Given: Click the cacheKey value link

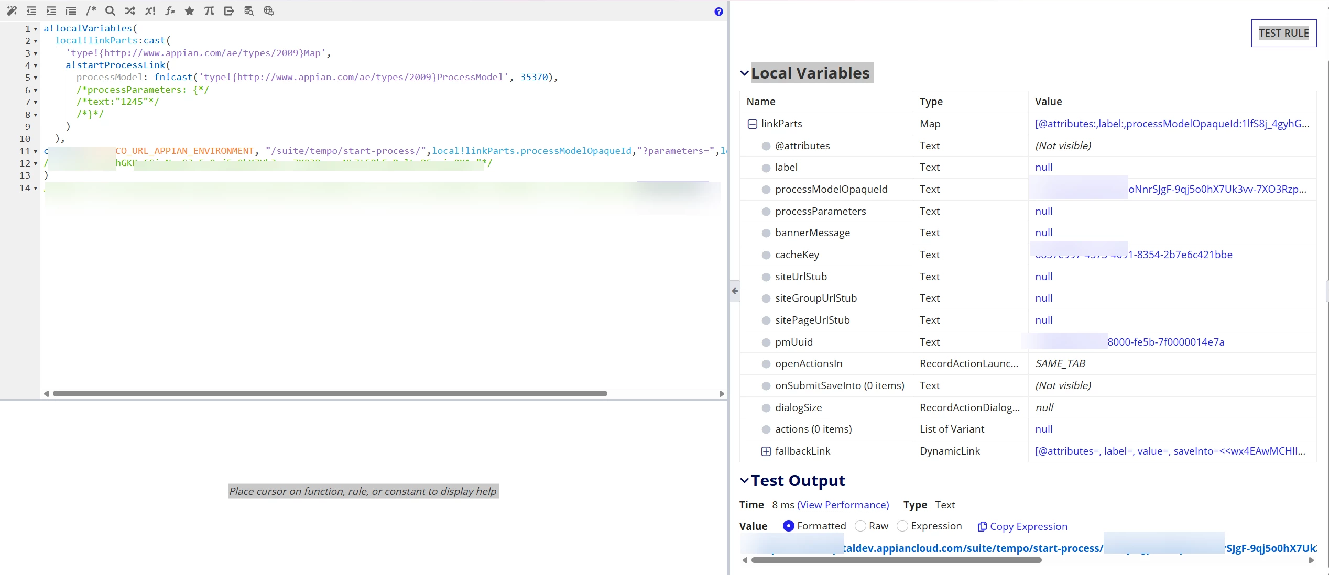Looking at the screenshot, I should 1134,255.
